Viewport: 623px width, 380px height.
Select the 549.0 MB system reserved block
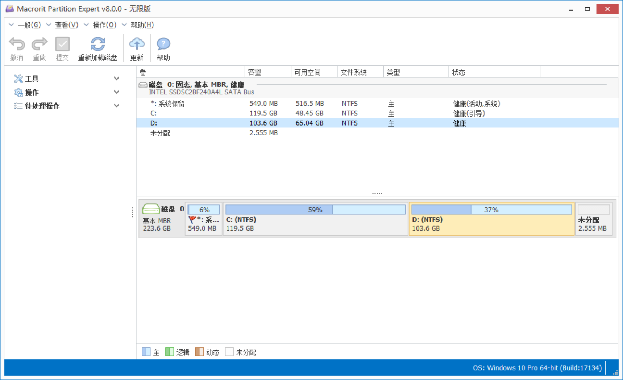203,219
